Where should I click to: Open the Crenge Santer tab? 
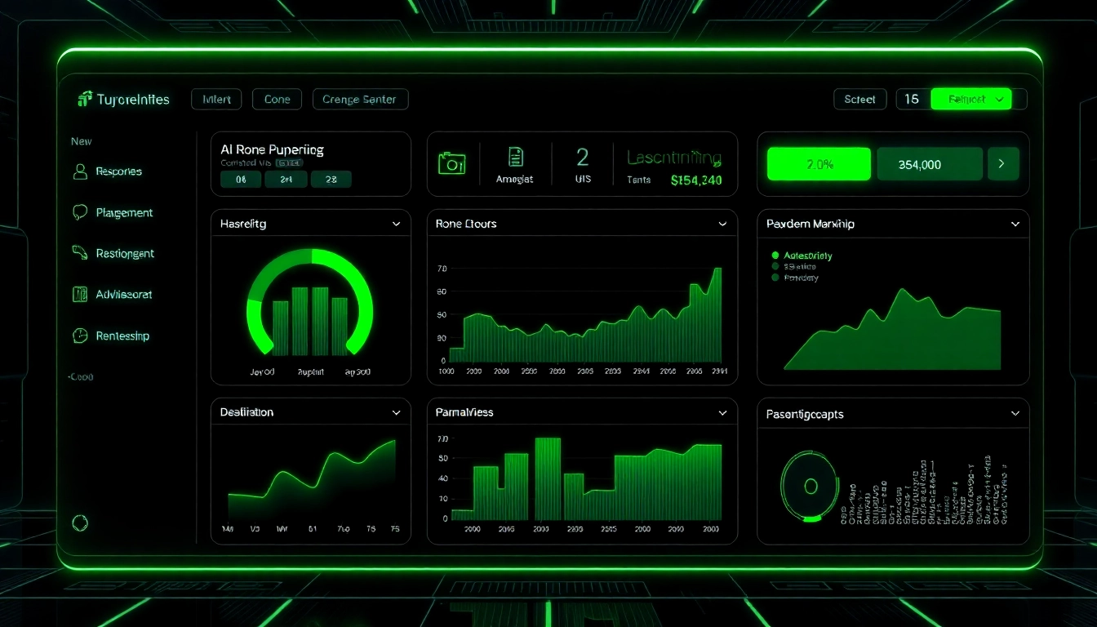(360, 100)
